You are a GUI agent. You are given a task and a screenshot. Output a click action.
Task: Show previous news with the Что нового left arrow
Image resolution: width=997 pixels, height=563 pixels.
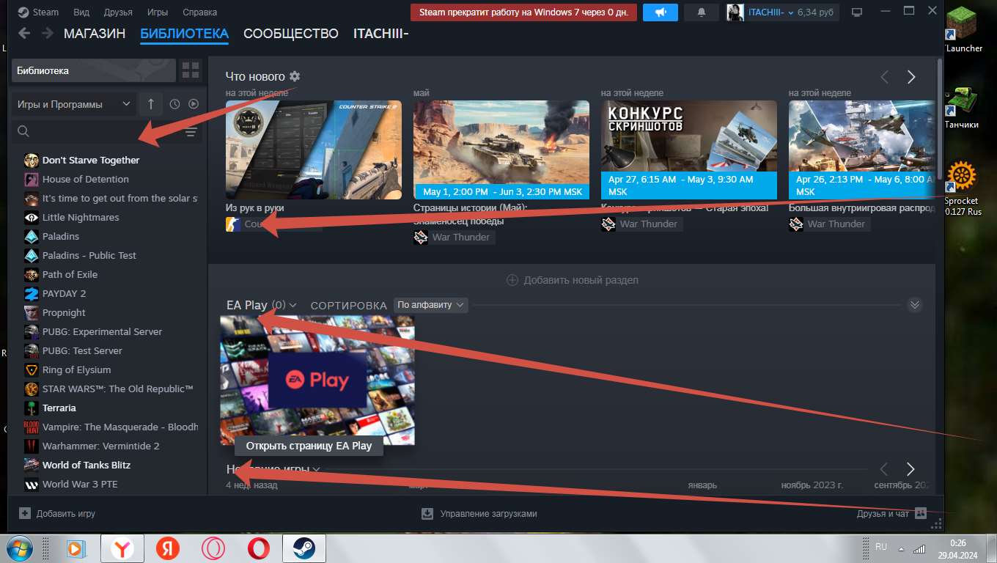click(x=885, y=77)
